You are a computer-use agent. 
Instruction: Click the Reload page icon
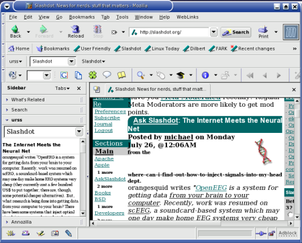[x=76, y=30]
